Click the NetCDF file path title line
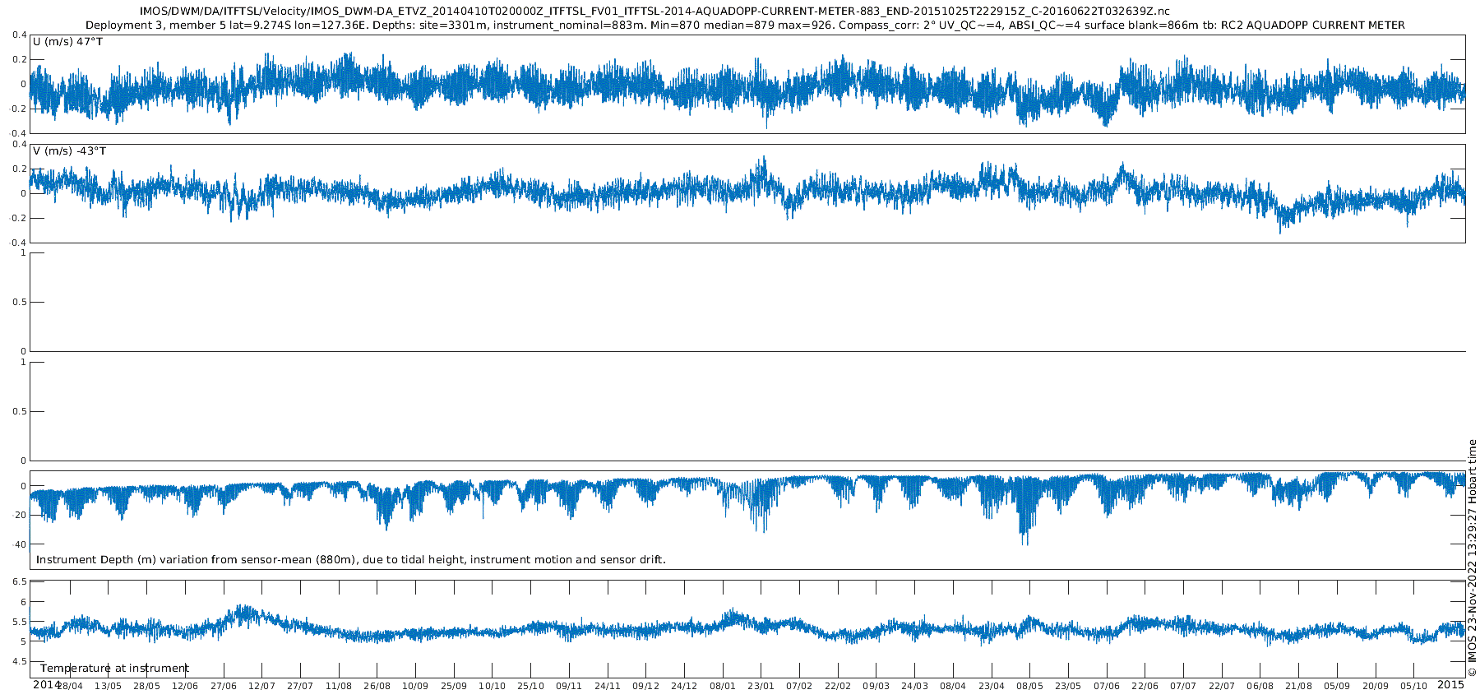The image size is (1480, 699). [x=654, y=12]
